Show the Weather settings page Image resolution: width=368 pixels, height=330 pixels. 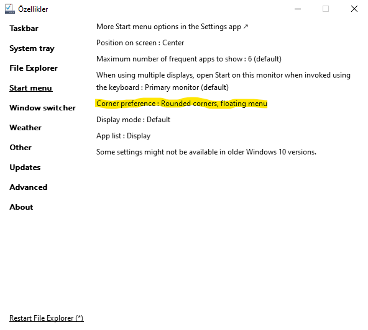click(25, 128)
